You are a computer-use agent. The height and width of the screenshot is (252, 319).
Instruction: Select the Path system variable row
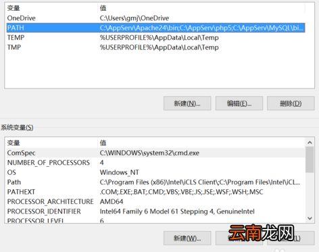155,182
